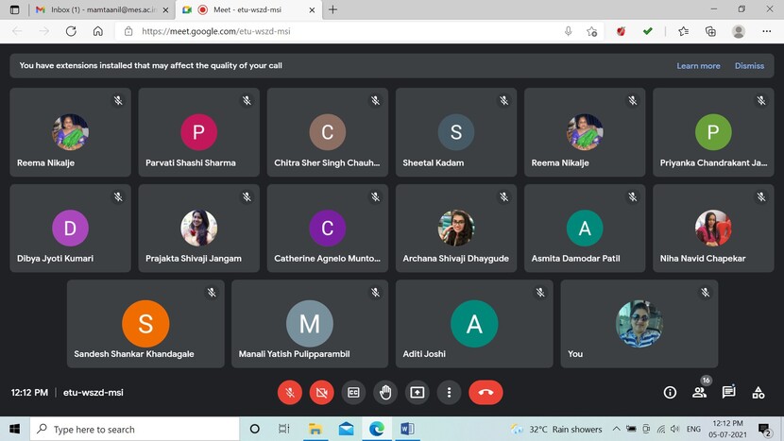The image size is (784, 441).
Task: Open the meeting details info icon
Action: (x=670, y=392)
